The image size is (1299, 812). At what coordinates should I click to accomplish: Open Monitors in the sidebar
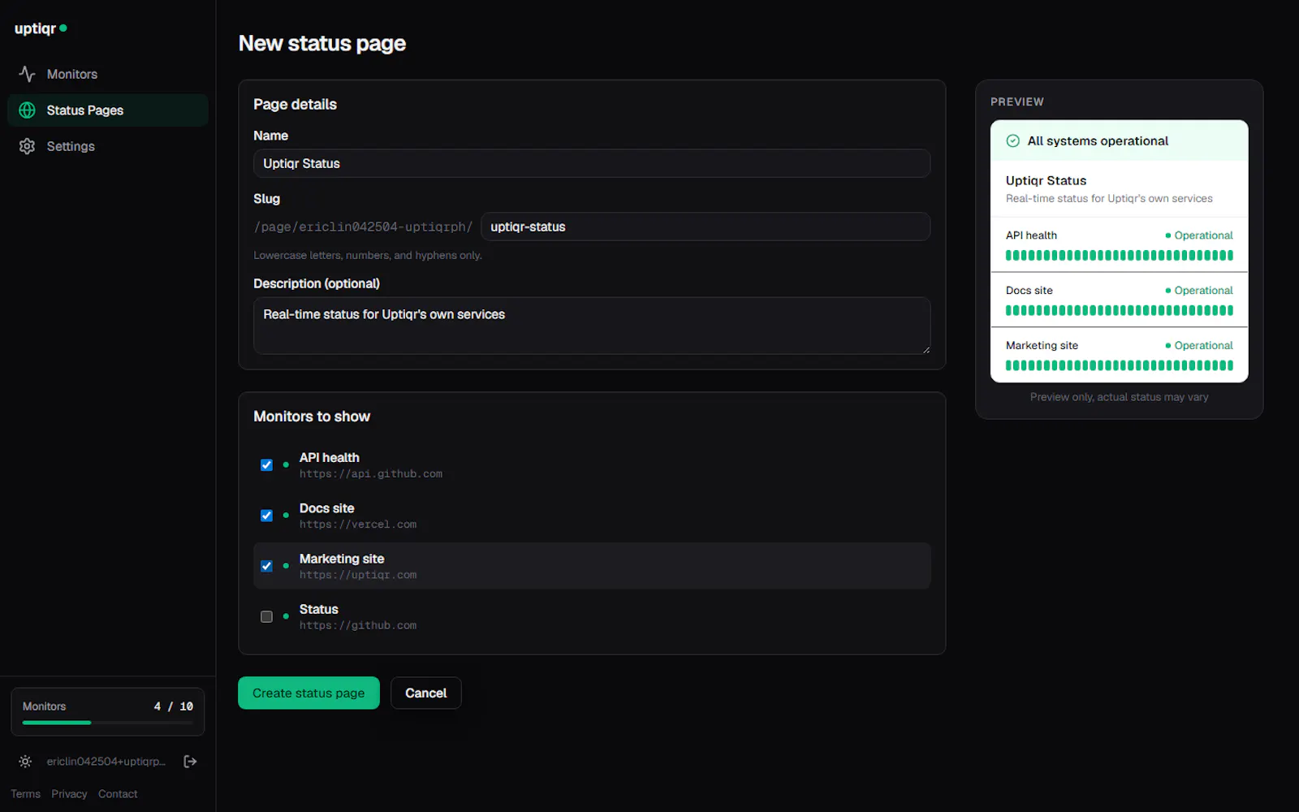click(x=108, y=74)
